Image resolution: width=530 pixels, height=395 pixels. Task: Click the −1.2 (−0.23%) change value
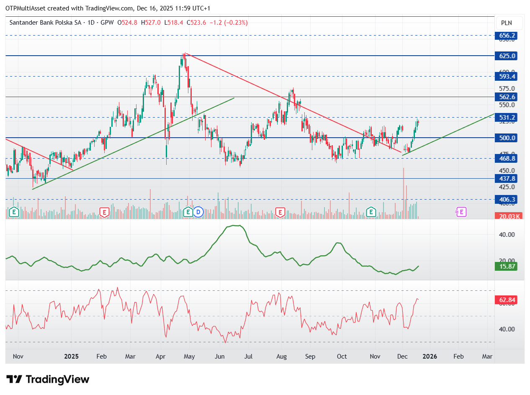click(229, 23)
